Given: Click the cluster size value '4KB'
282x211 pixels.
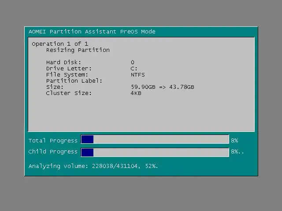Looking at the screenshot, I should [136, 93].
